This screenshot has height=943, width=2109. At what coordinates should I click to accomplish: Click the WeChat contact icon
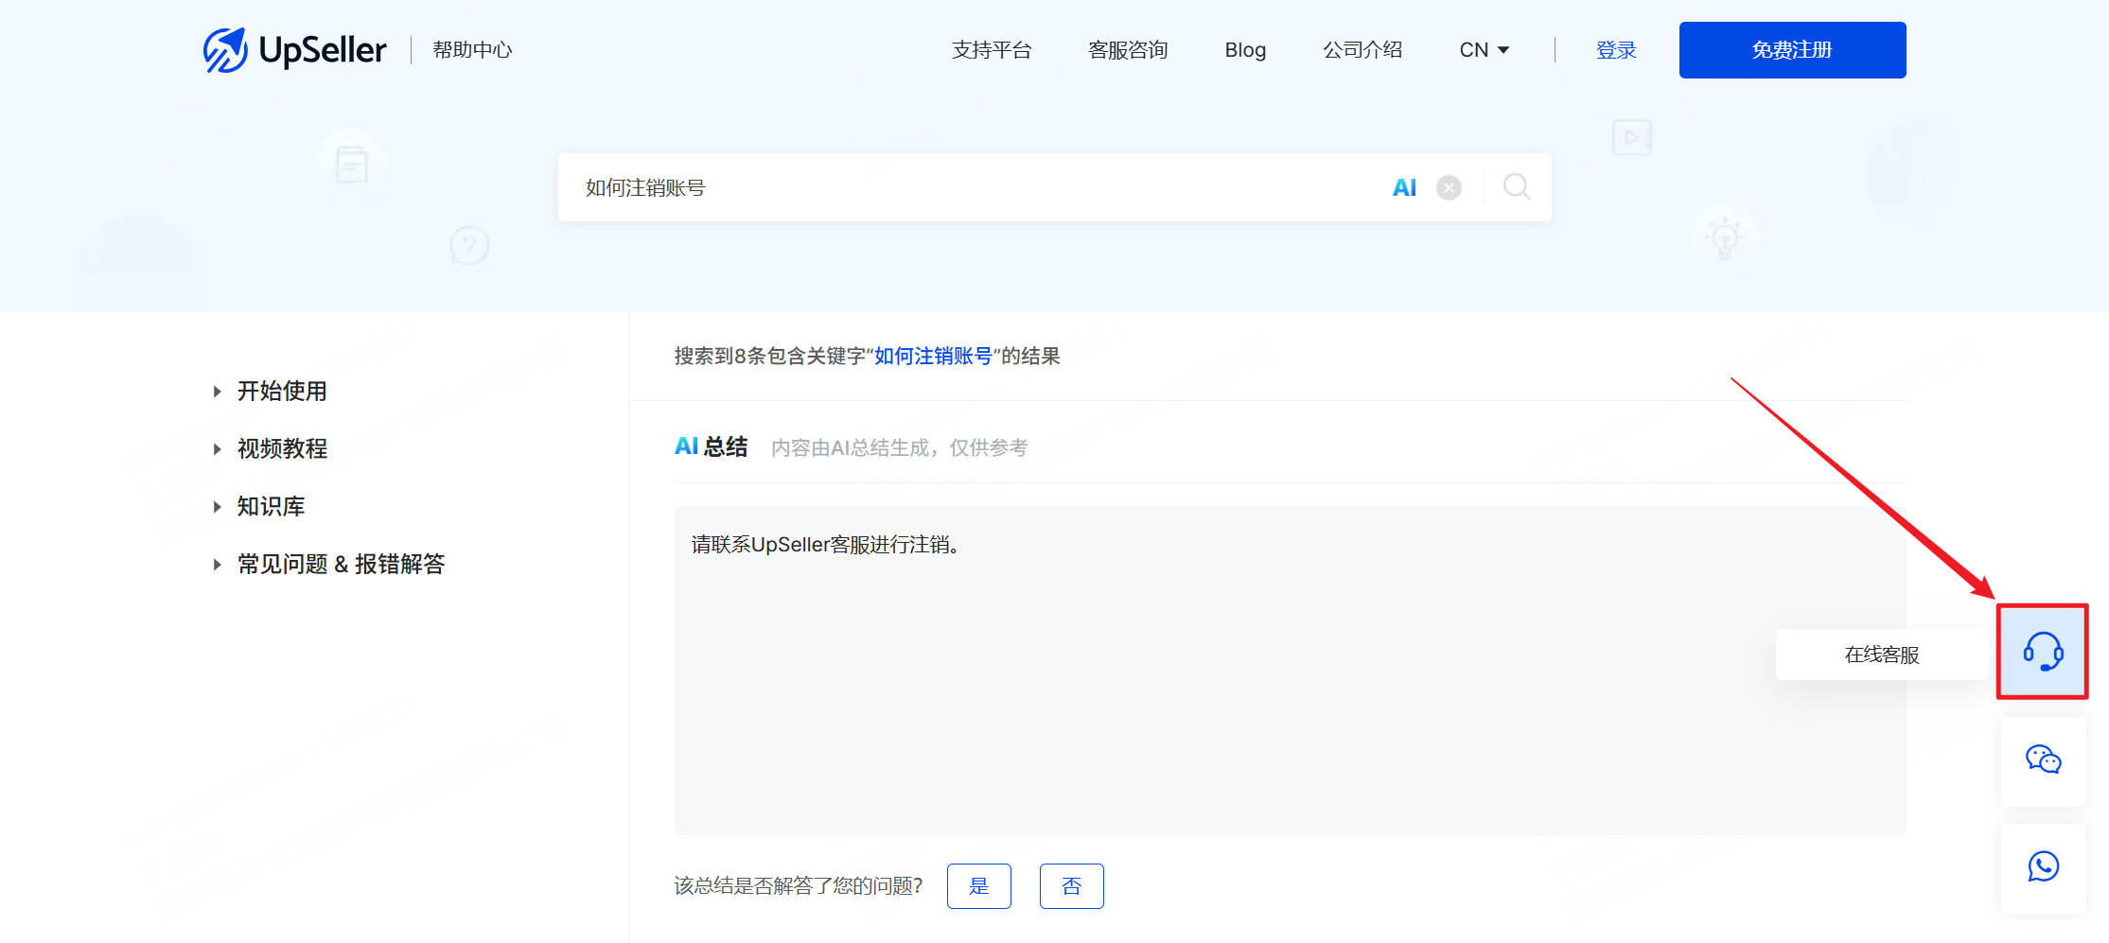(x=2043, y=760)
